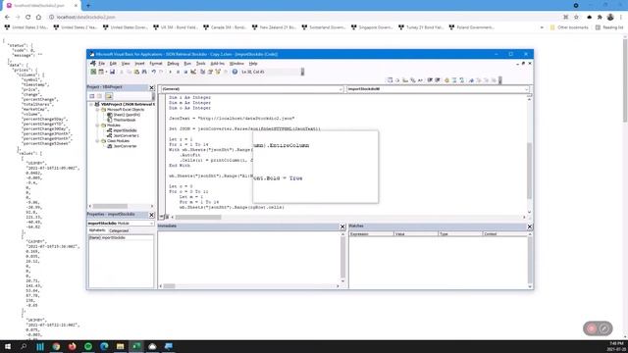The width and height of the screenshot is (628, 353).
Task: Select JsonConverter class module in tree
Action: pos(122,146)
